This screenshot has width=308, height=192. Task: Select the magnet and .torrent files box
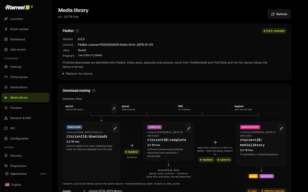pos(259,108)
